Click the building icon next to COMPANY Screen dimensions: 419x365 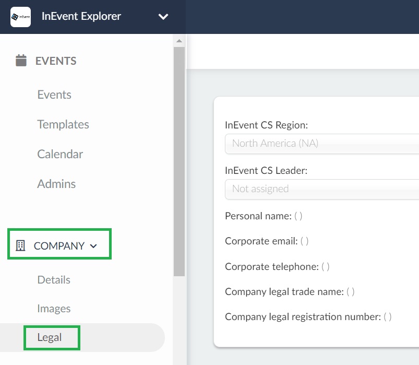point(20,245)
